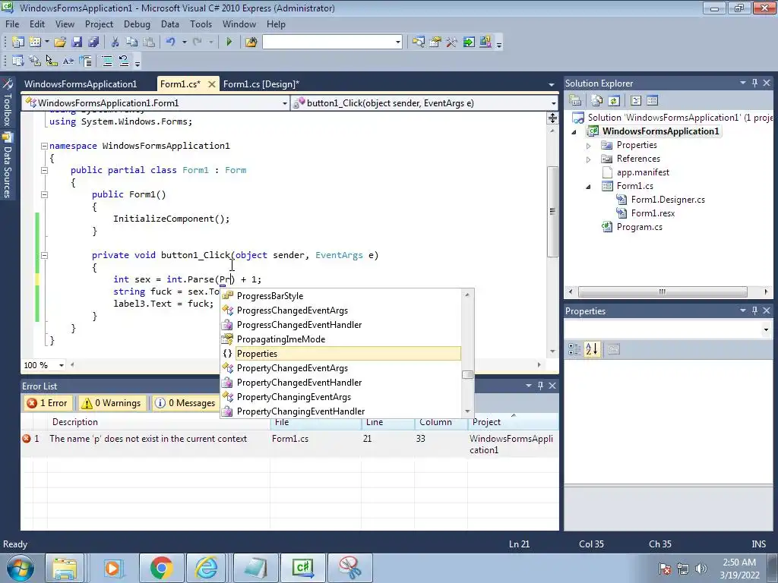
Task: Open the Find combo box dropdown in toolbar
Action: 398,43
